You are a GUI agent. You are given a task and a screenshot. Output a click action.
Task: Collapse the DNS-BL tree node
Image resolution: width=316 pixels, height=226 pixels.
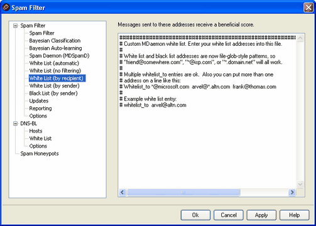(x=15, y=124)
